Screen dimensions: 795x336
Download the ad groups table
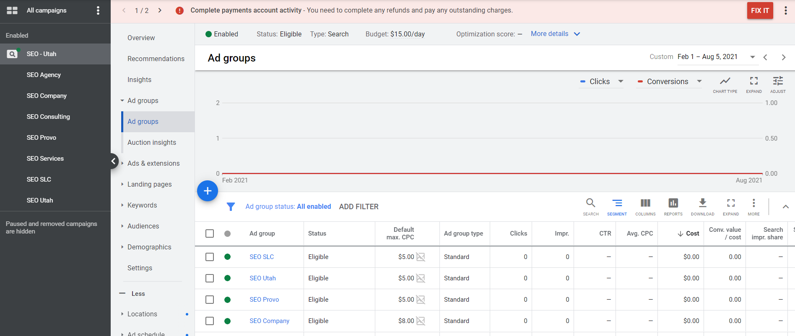(703, 207)
